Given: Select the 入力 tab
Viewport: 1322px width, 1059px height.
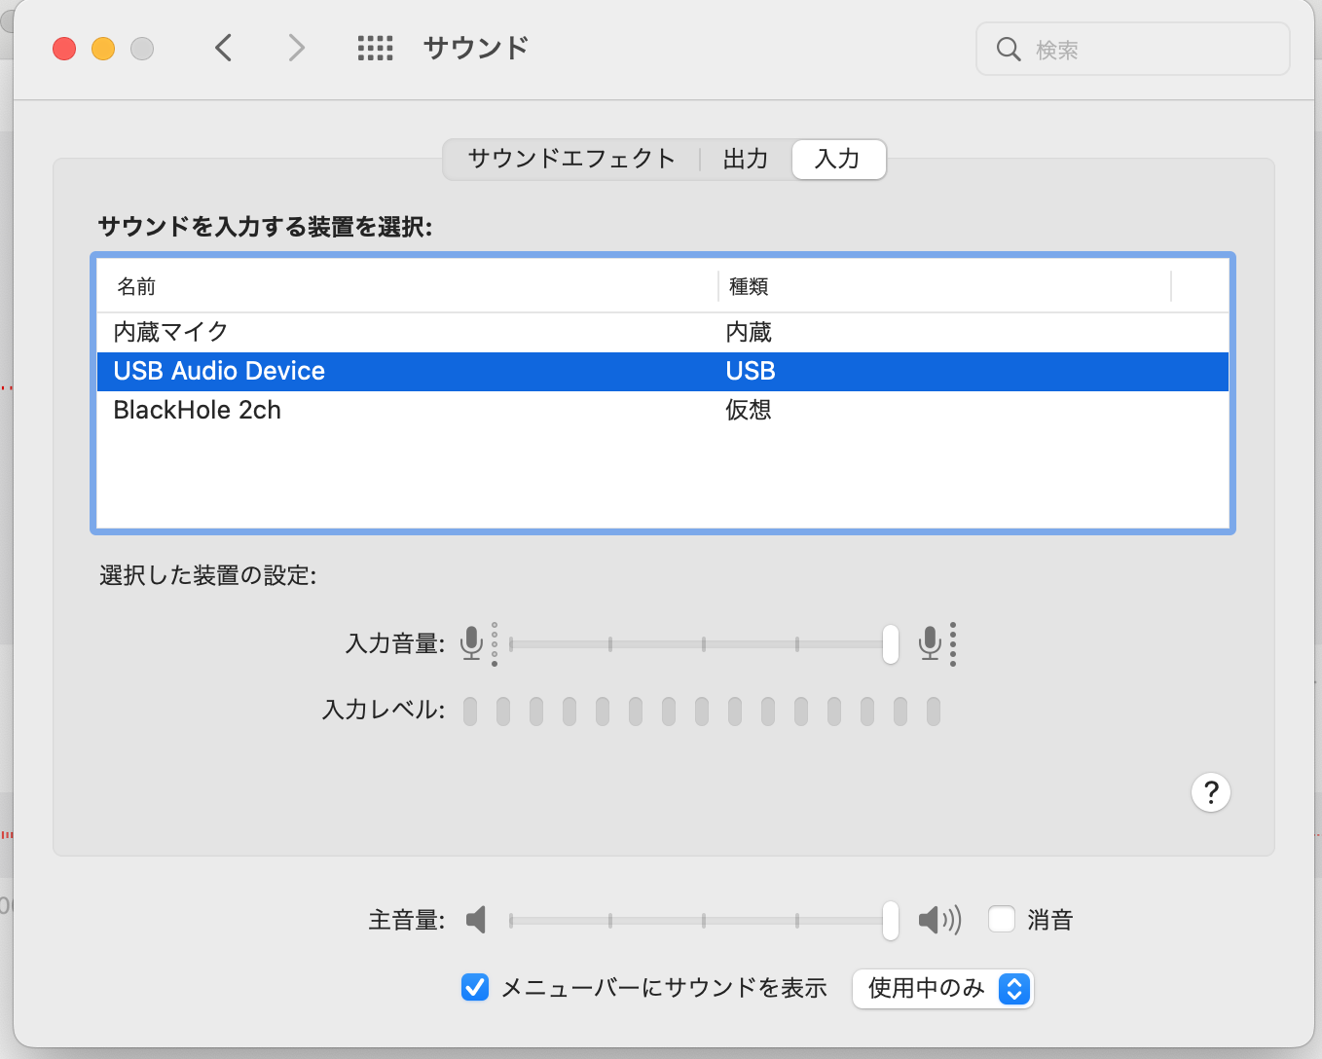Looking at the screenshot, I should point(838,160).
